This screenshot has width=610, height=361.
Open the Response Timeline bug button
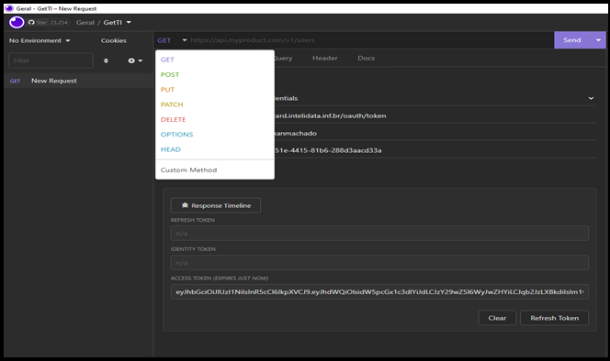[216, 205]
